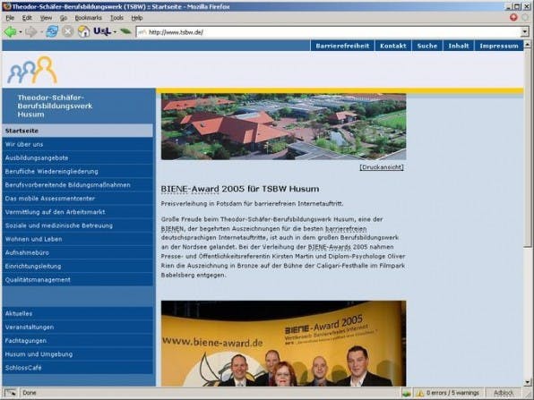Open the Forward button history dropdown arrow
The image size is (534, 400).
coord(41,32)
